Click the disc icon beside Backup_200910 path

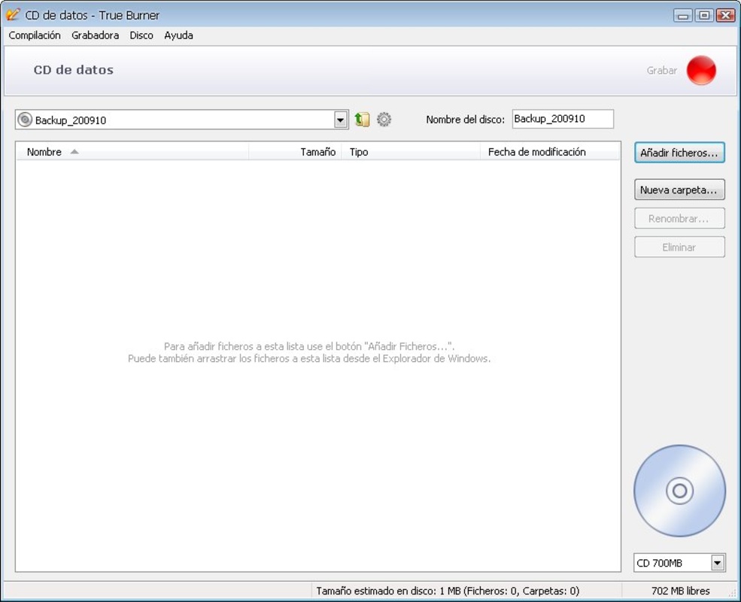[25, 120]
